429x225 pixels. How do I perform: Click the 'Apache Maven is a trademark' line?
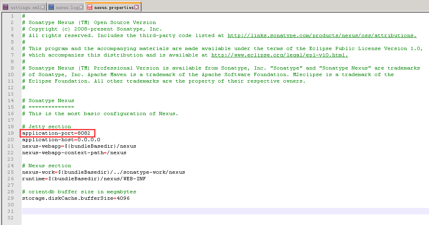pyautogui.click(x=208, y=75)
